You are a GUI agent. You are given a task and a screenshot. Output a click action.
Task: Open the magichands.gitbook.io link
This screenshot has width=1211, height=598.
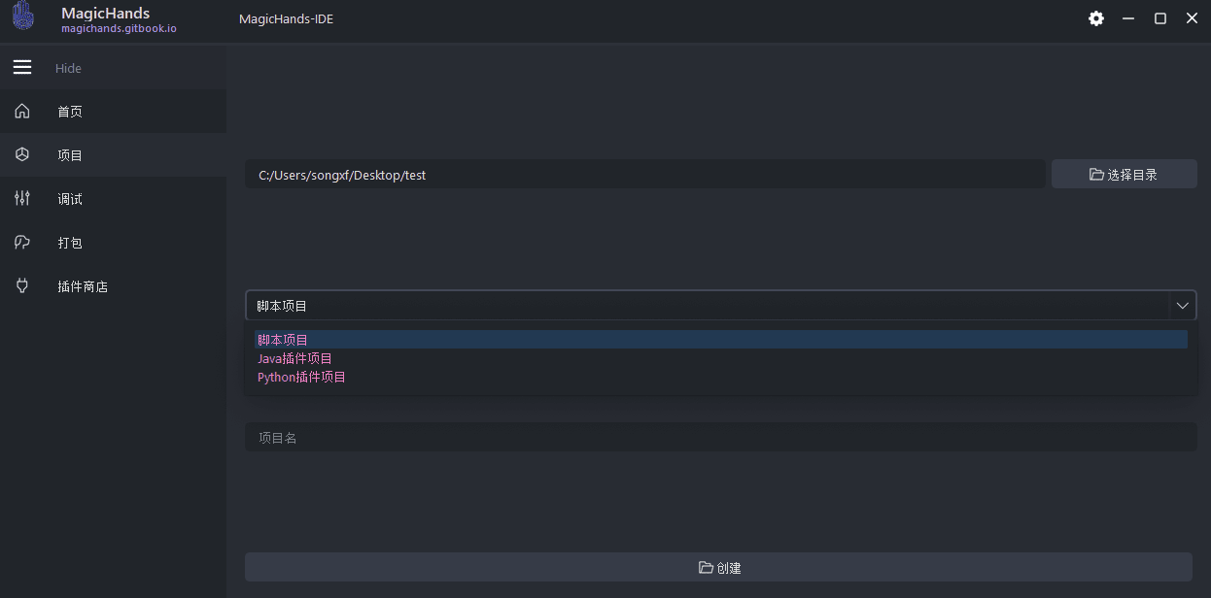(119, 29)
